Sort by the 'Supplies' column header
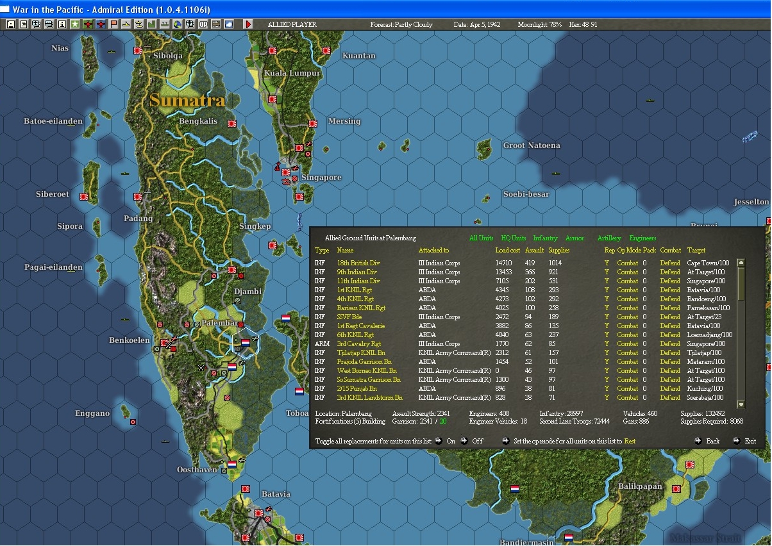 [x=559, y=250]
